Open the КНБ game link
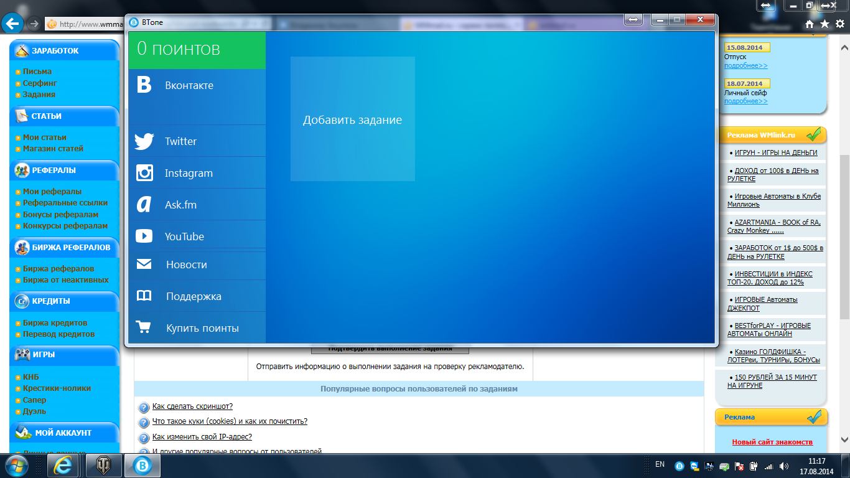Image resolution: width=850 pixels, height=478 pixels. click(x=30, y=377)
